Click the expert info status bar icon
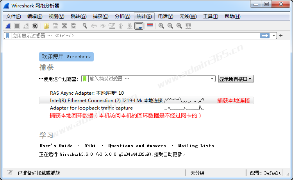Viewport: 293px width, 180px height. point(9,173)
